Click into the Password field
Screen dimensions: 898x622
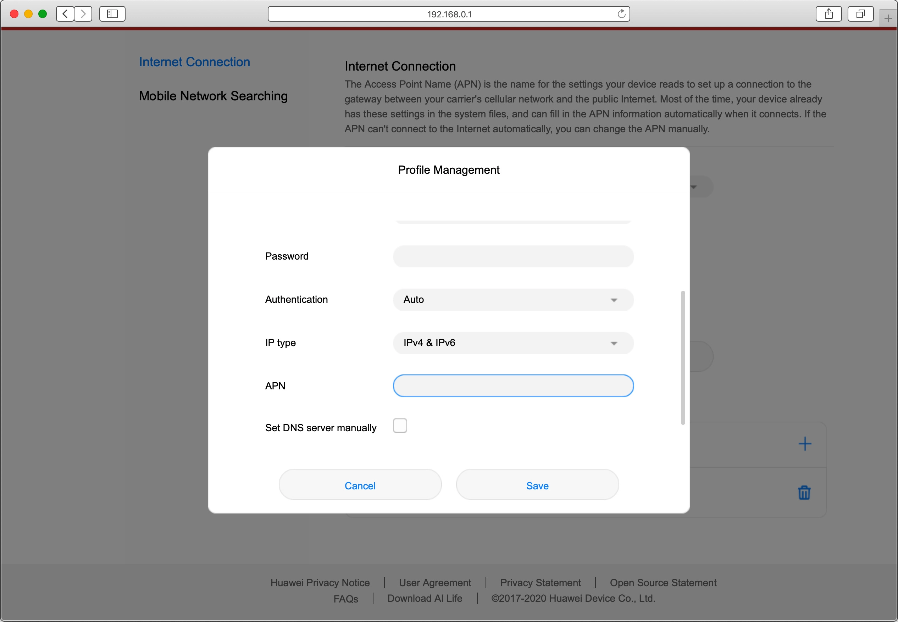pos(513,256)
